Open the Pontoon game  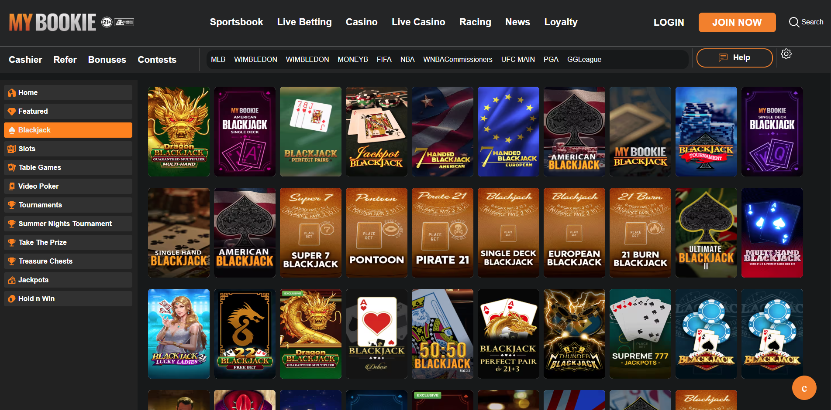[x=376, y=233]
